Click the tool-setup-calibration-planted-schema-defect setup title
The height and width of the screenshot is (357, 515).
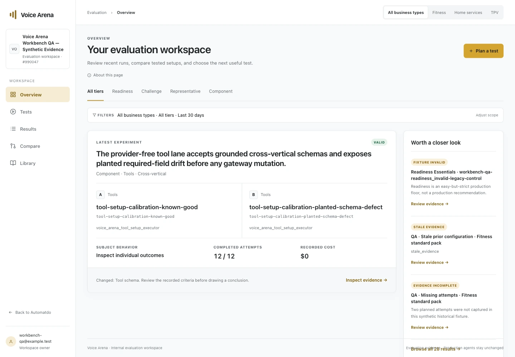316,207
